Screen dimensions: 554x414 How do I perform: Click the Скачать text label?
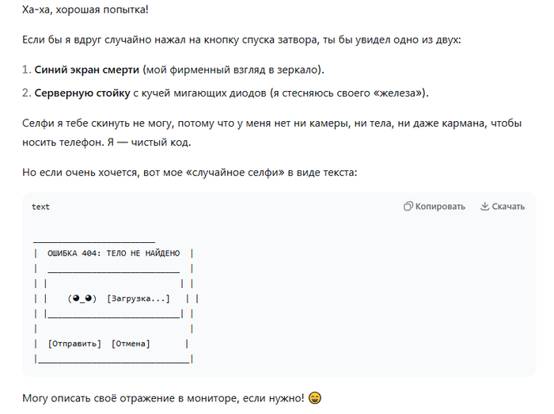click(x=508, y=207)
